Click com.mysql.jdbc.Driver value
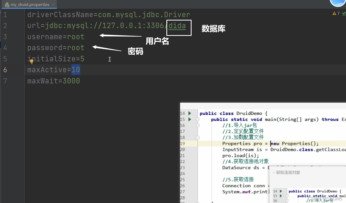The width and height of the screenshot is (346, 203). pos(144,15)
